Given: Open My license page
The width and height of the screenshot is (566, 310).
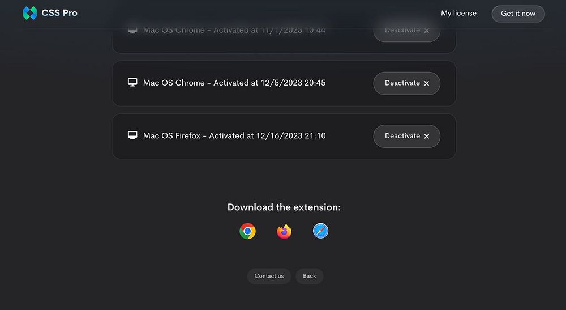Looking at the screenshot, I should 458,13.
